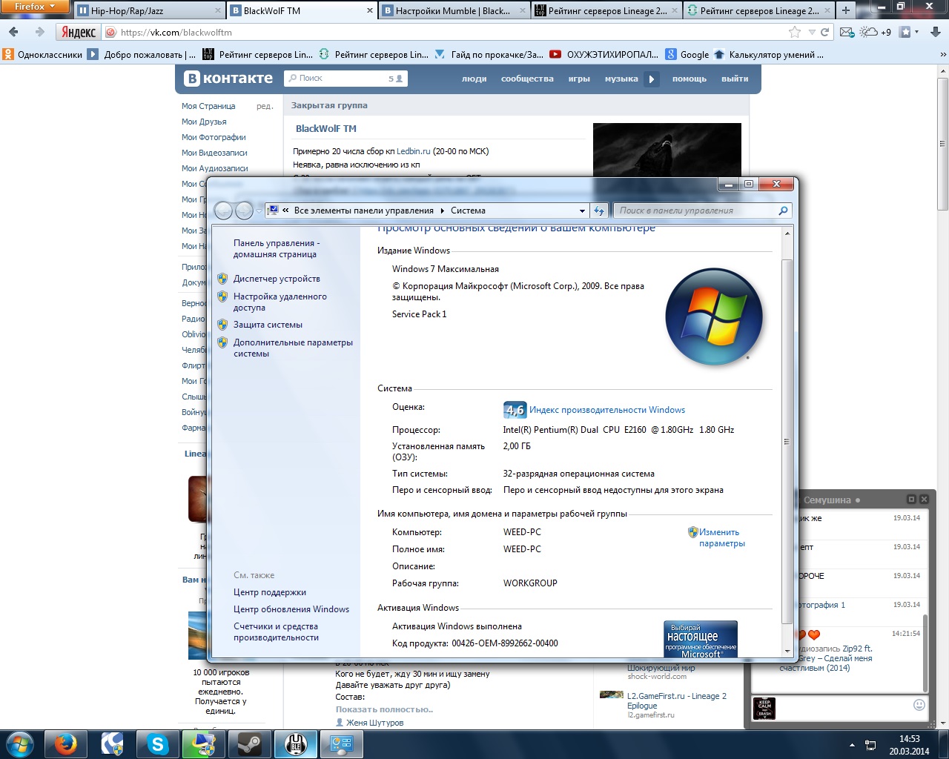The width and height of the screenshot is (949, 759).
Task: Reload the page with the refresh icon
Action: pyautogui.click(x=825, y=32)
